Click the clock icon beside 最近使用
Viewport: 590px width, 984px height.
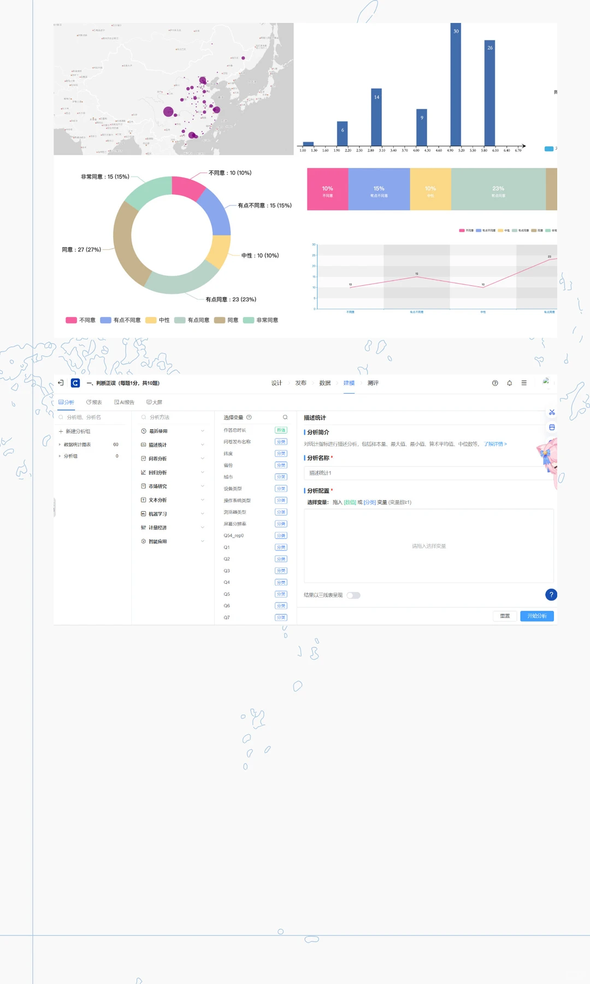144,431
